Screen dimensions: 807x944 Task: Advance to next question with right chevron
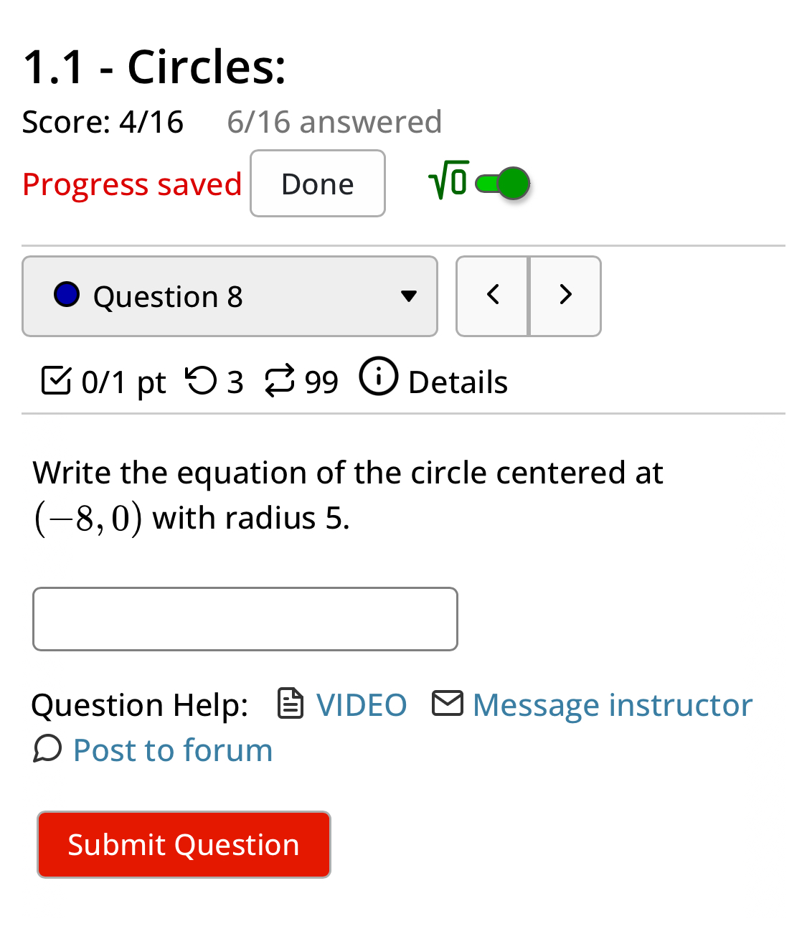pos(565,295)
